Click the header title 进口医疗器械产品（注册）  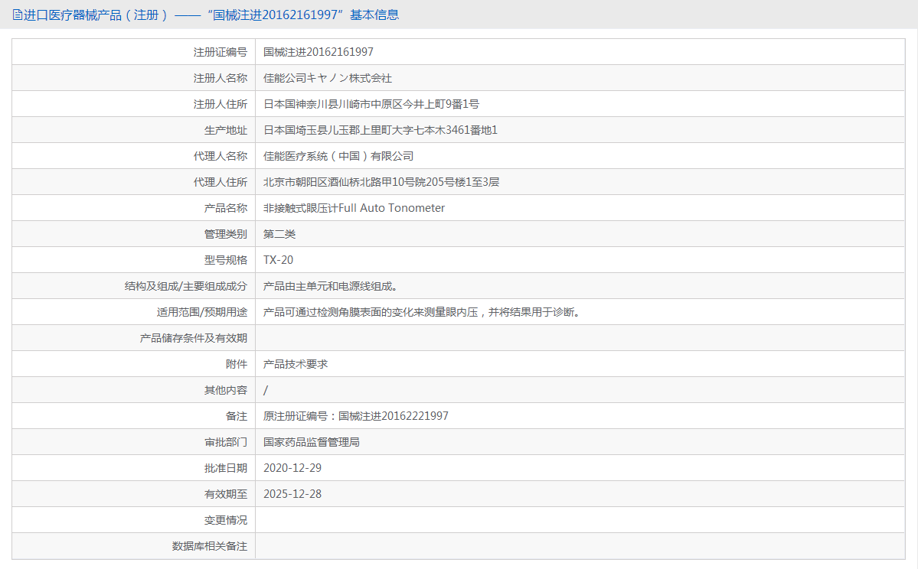coord(96,15)
